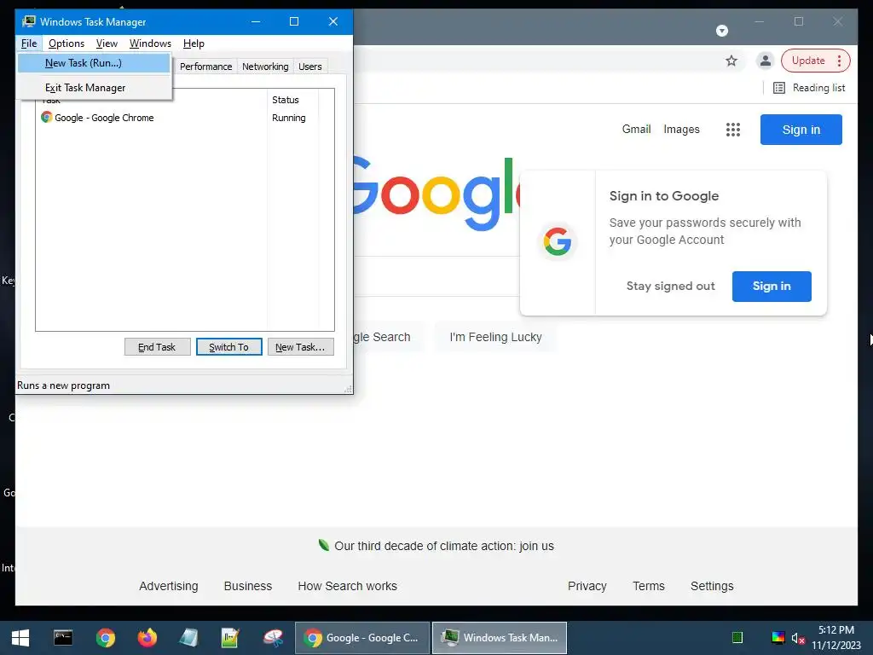Open the Google apps grid icon
Viewport: 873px width, 655px height.
click(x=732, y=130)
